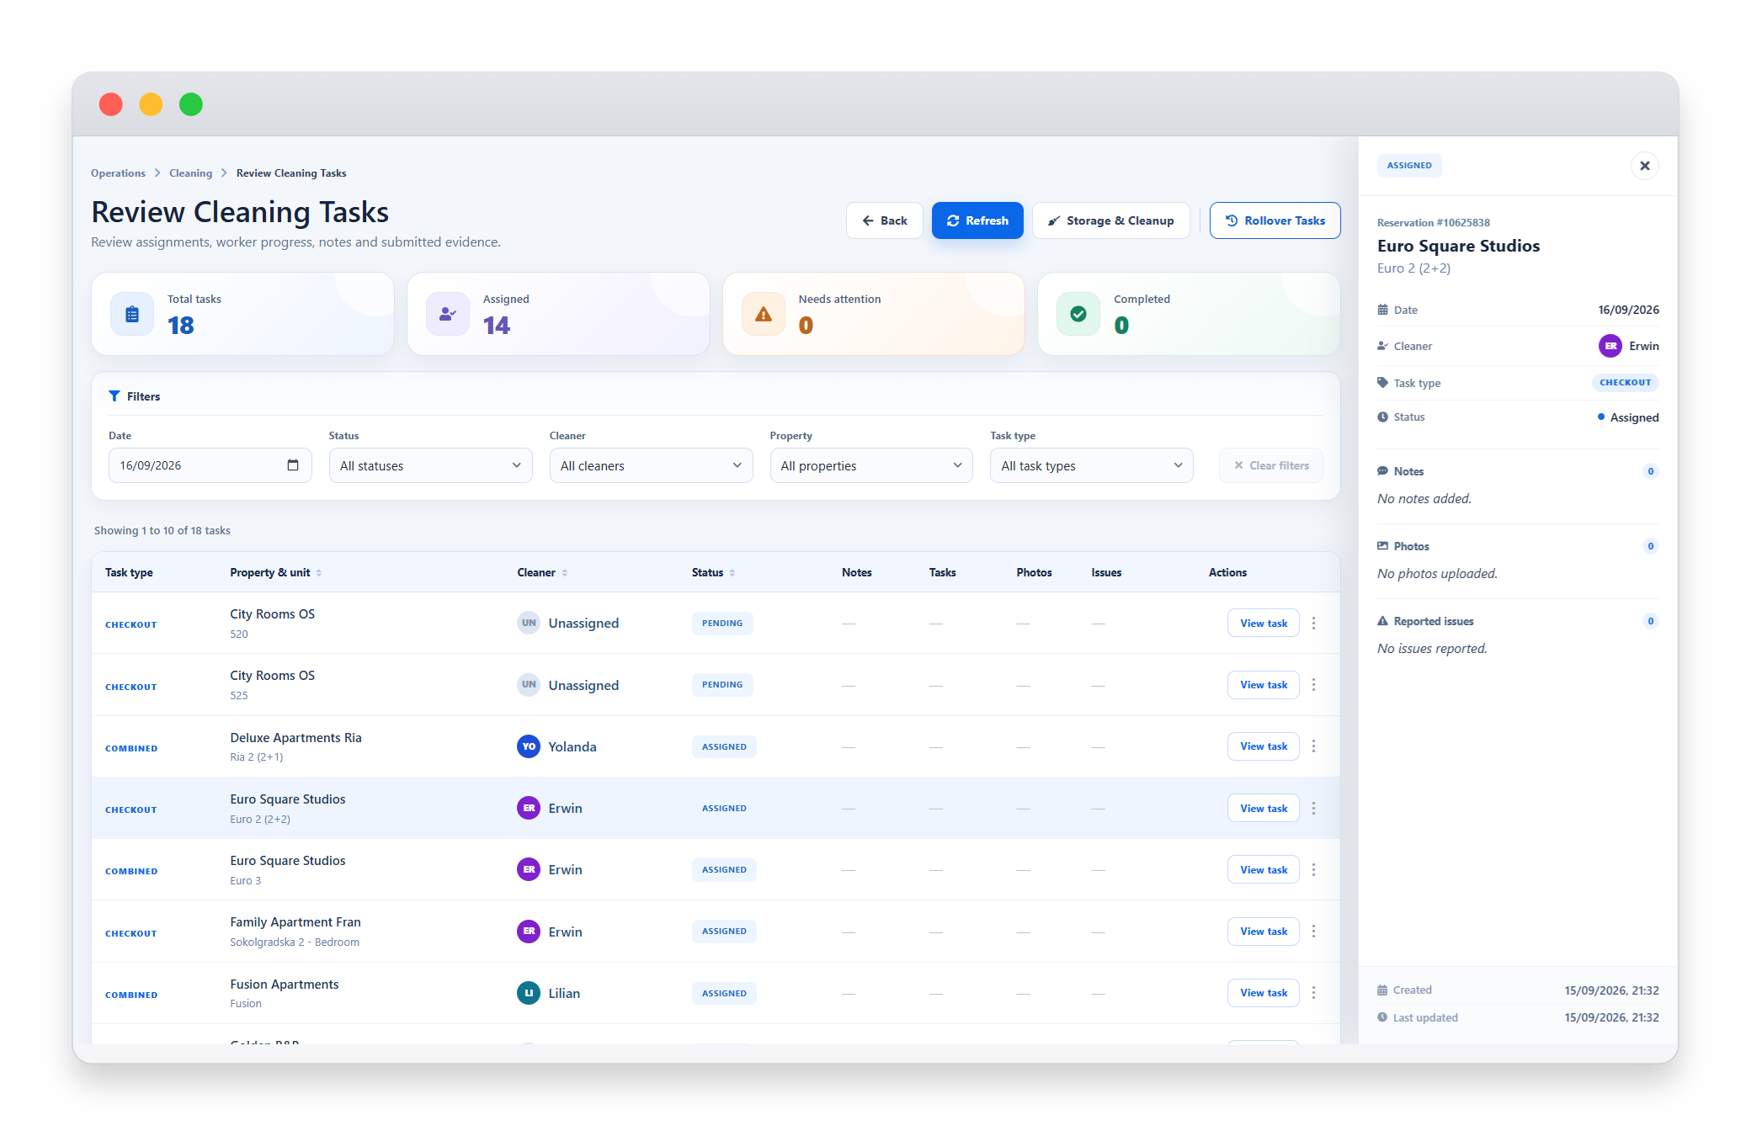This screenshot has width=1751, height=1136.
Task: Click PENDING status for City Rooms 525
Action: (x=722, y=685)
